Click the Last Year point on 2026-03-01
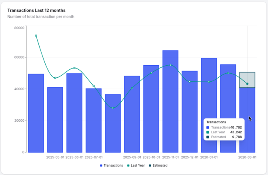Image resolution: width=268 pixels, height=175 pixels. click(x=247, y=84)
